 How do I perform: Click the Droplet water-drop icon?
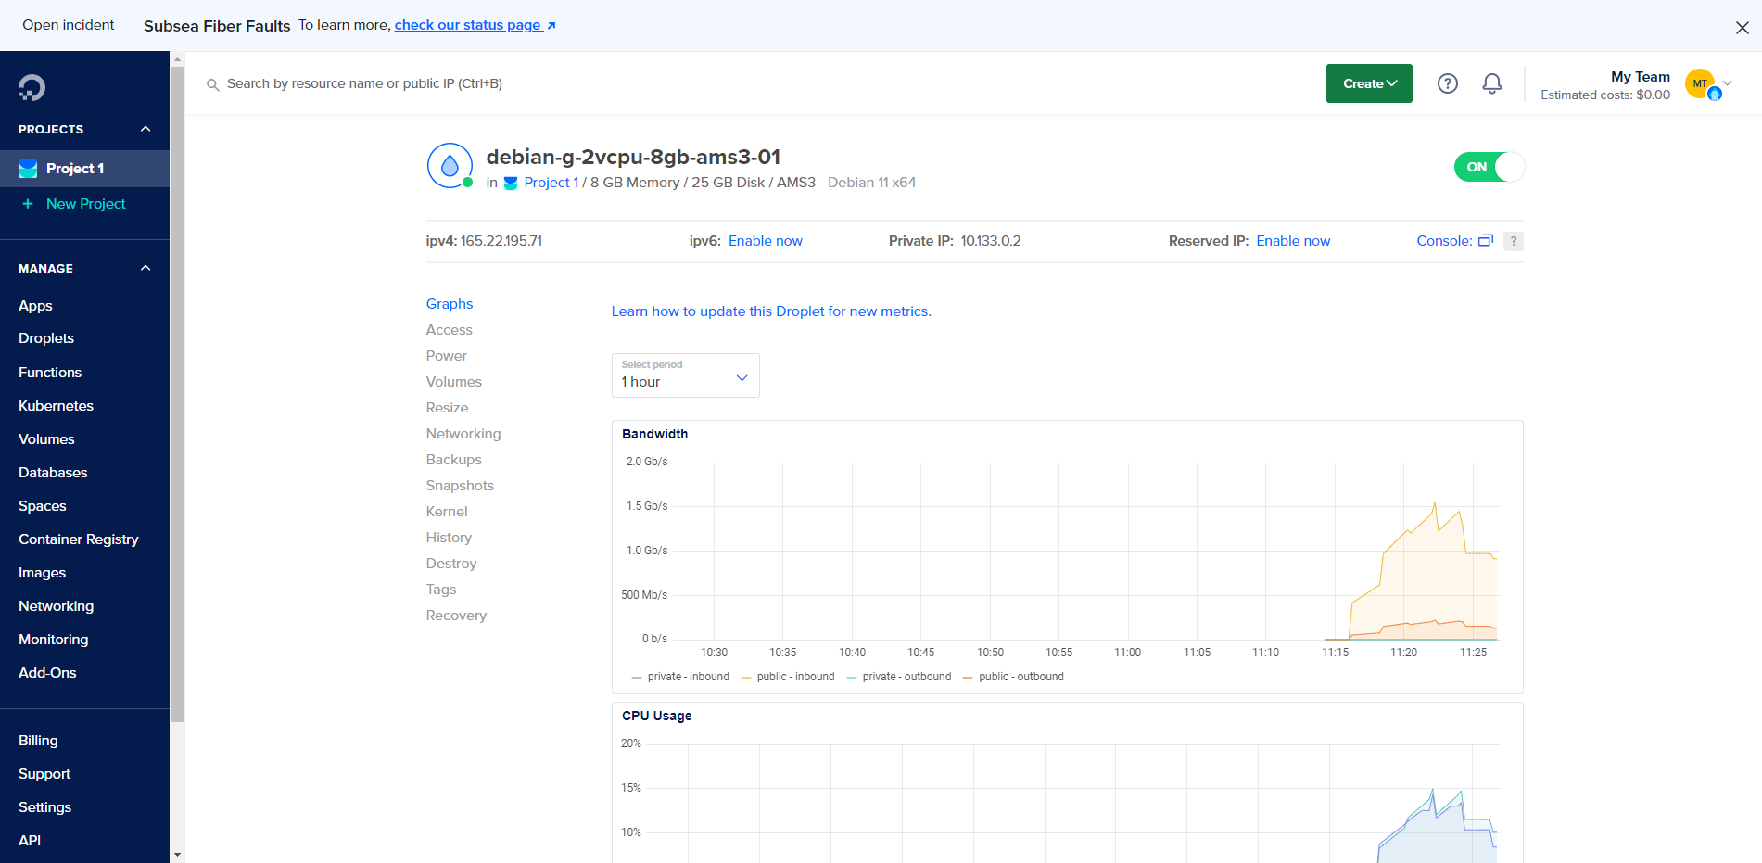pyautogui.click(x=450, y=166)
